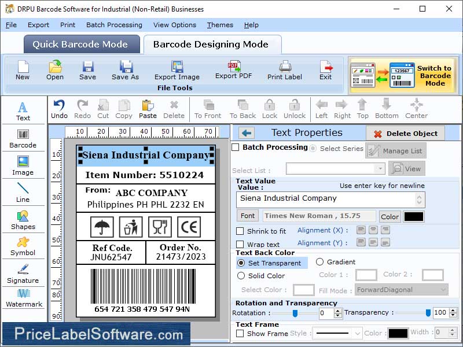Increase the frame Width spinner
The image size is (463, 347).
pos(453,330)
